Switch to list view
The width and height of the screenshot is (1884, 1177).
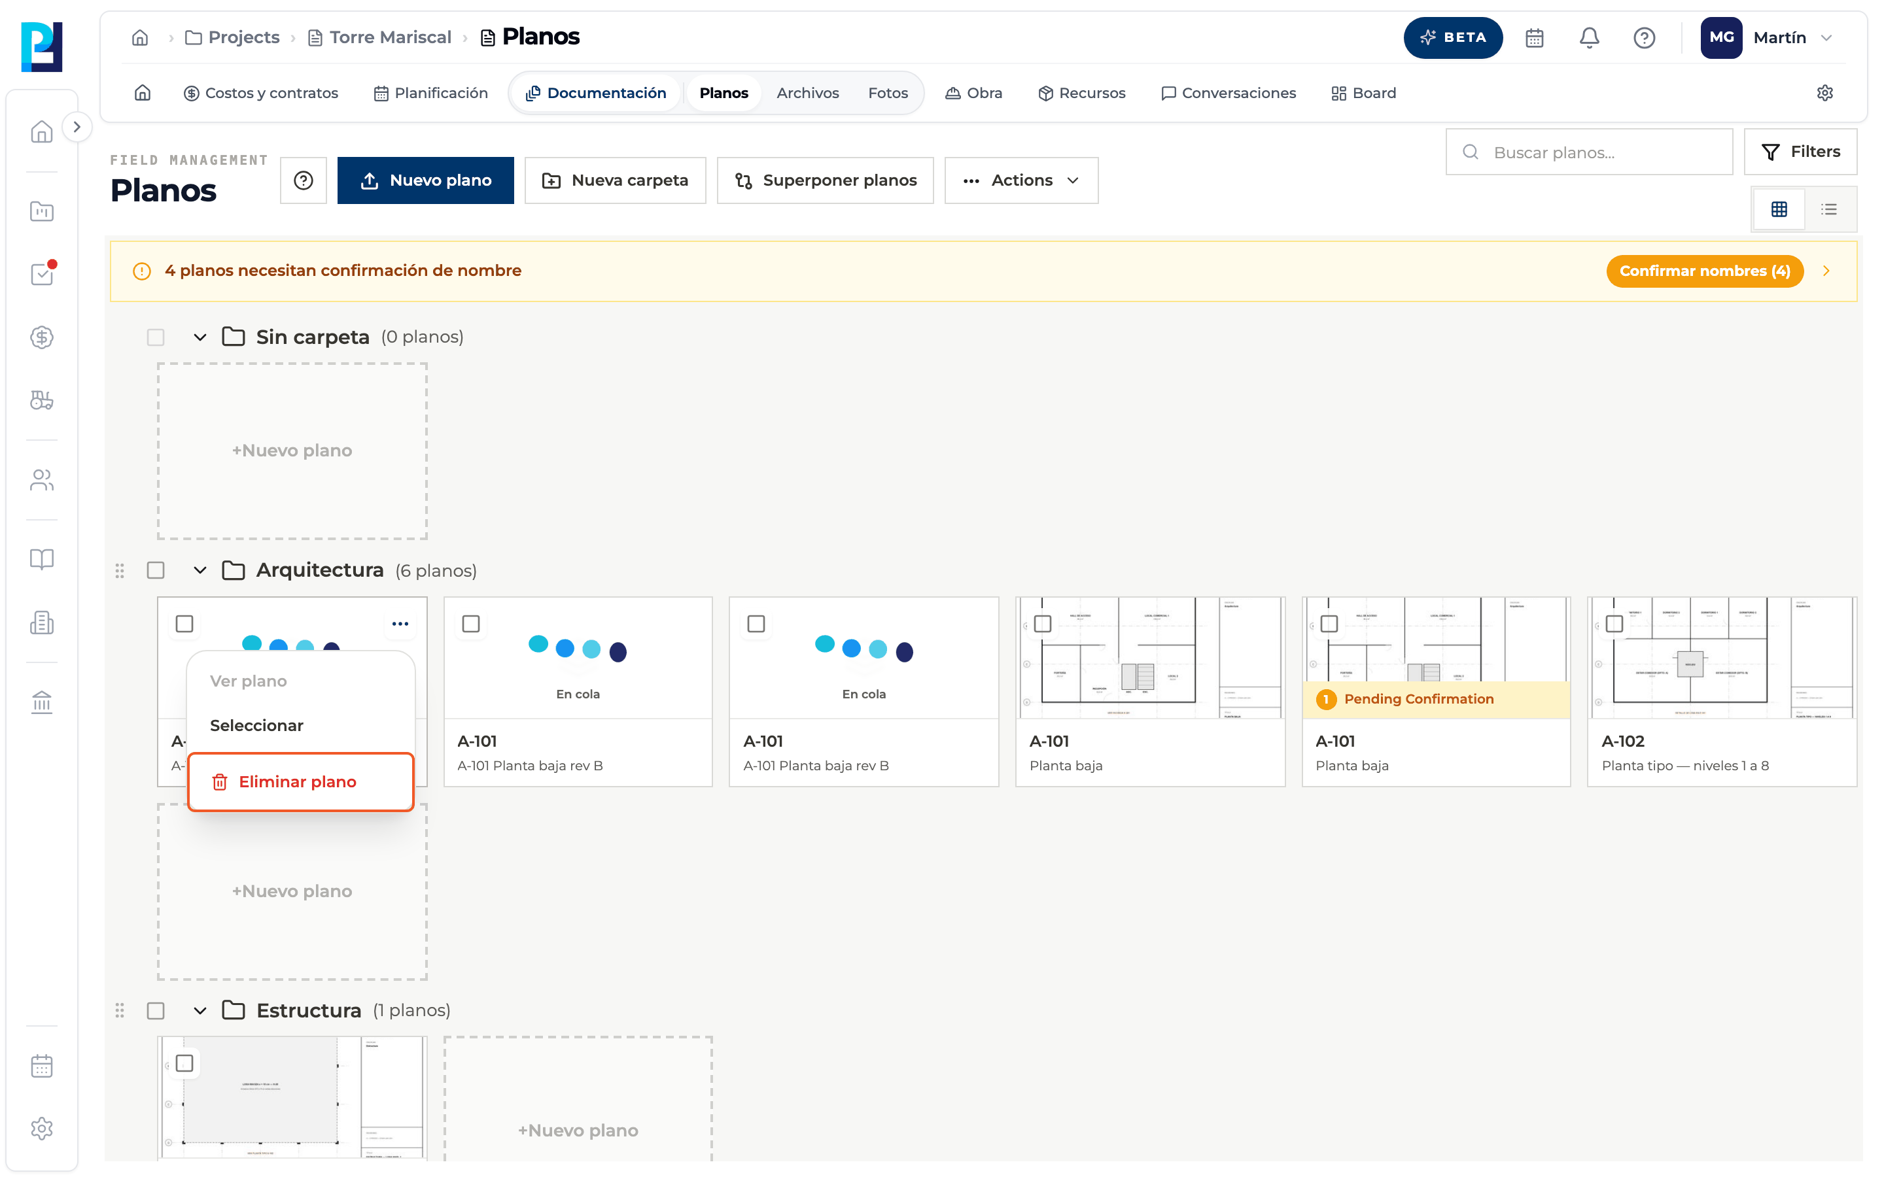(1829, 209)
